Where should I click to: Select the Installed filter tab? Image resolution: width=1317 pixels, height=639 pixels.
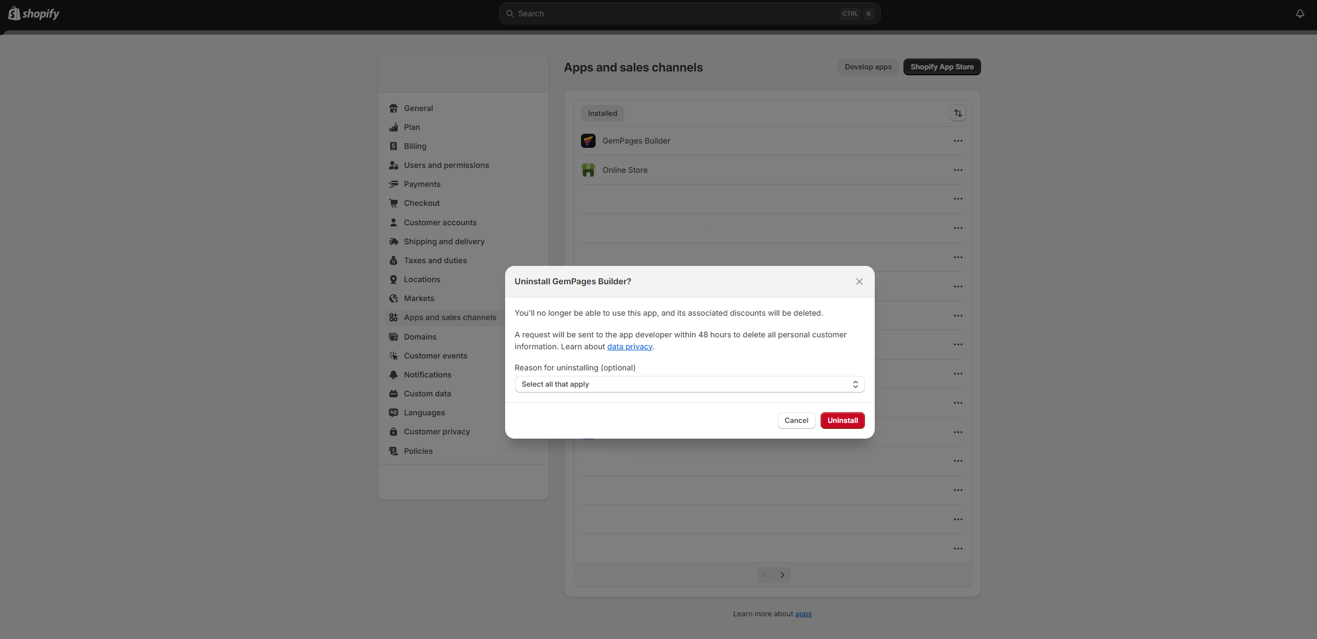click(602, 114)
